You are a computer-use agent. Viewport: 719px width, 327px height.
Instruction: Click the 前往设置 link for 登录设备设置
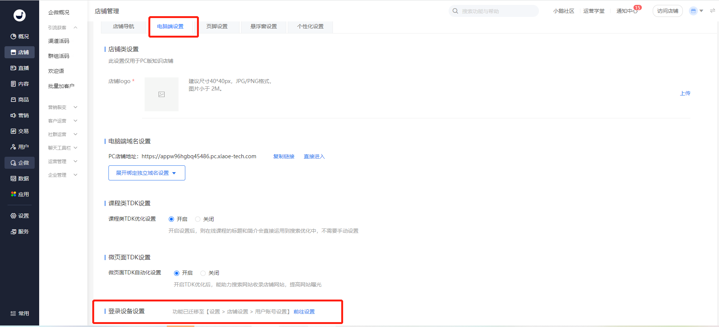304,312
